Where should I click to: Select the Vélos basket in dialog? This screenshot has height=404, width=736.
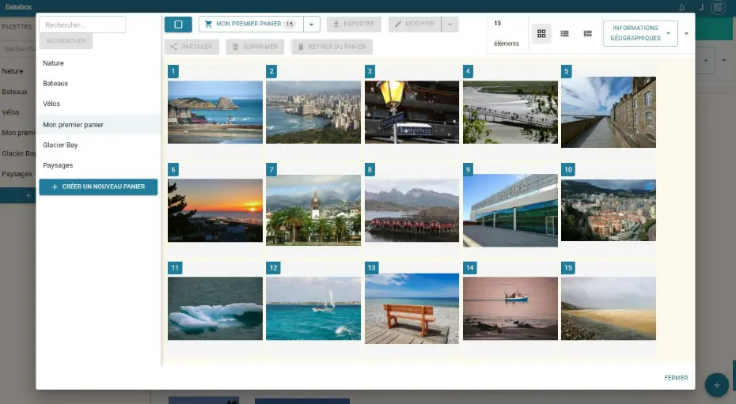tap(99, 104)
